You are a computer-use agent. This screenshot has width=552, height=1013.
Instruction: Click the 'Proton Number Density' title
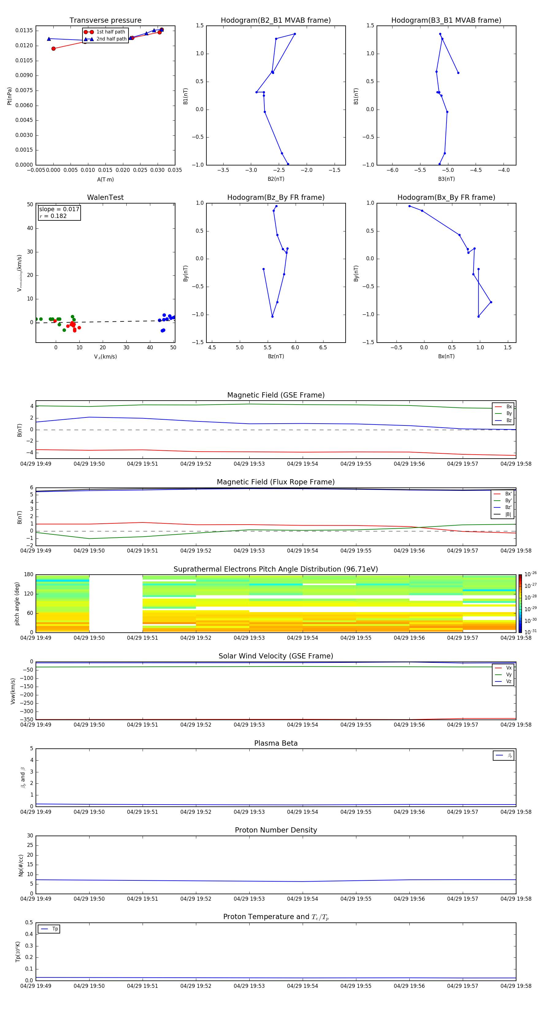276,830
